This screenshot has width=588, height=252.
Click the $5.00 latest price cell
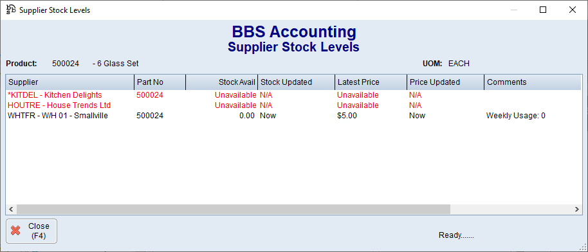coord(347,116)
